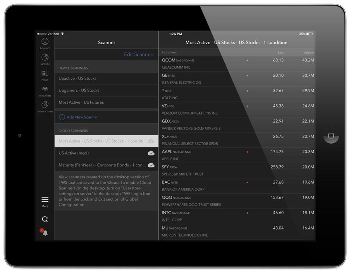Sort by the Instrument column header
The height and width of the screenshot is (276, 350).
[169, 52]
